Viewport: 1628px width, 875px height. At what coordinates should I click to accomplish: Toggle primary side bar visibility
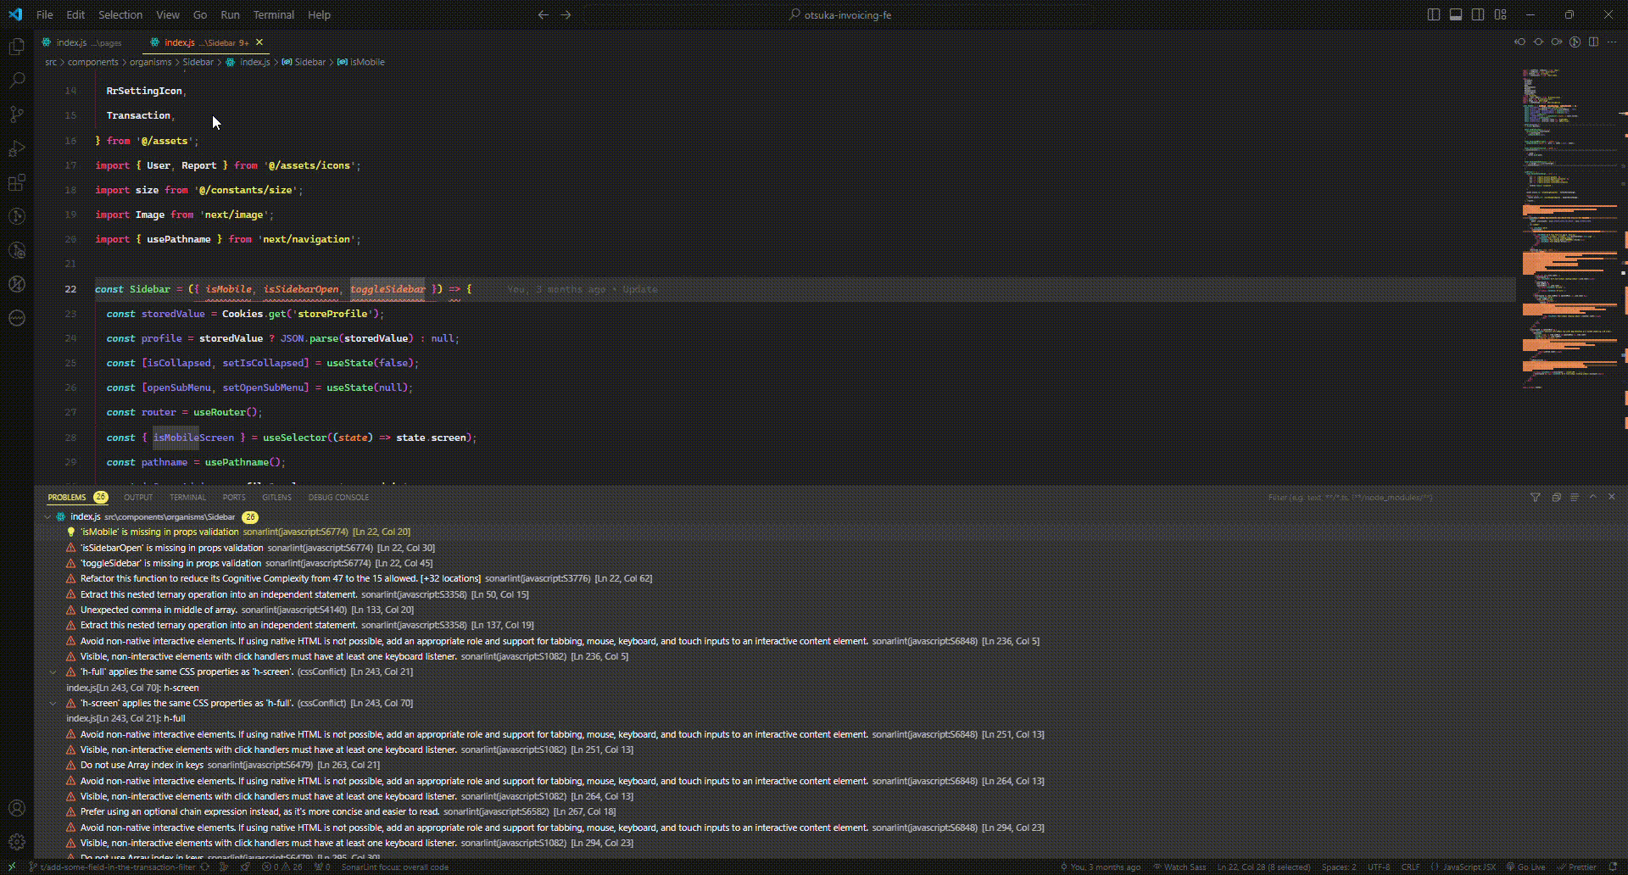(1434, 14)
